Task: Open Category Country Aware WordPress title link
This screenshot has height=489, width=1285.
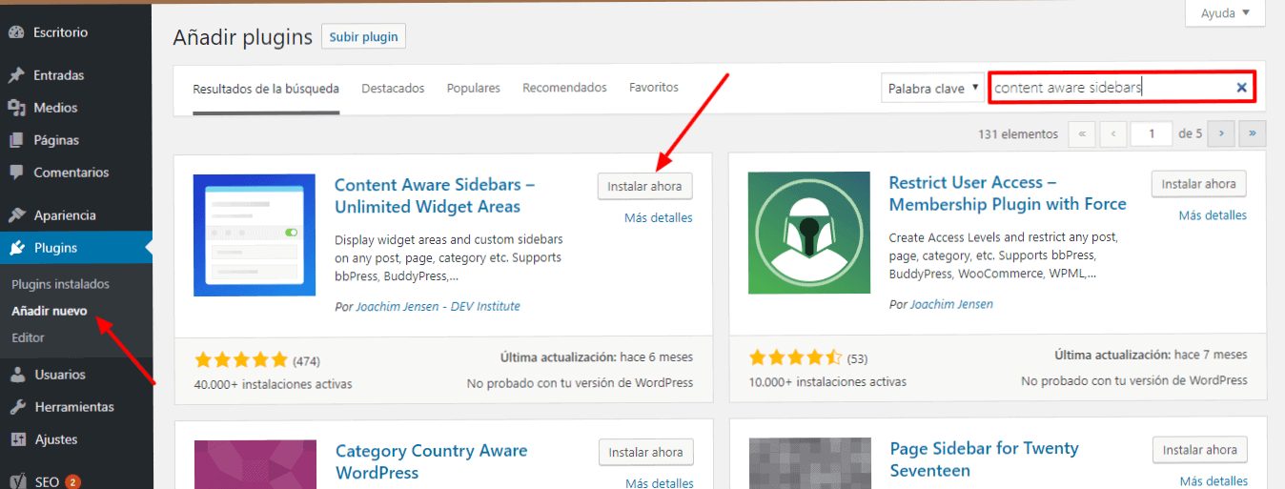Action: point(431,461)
